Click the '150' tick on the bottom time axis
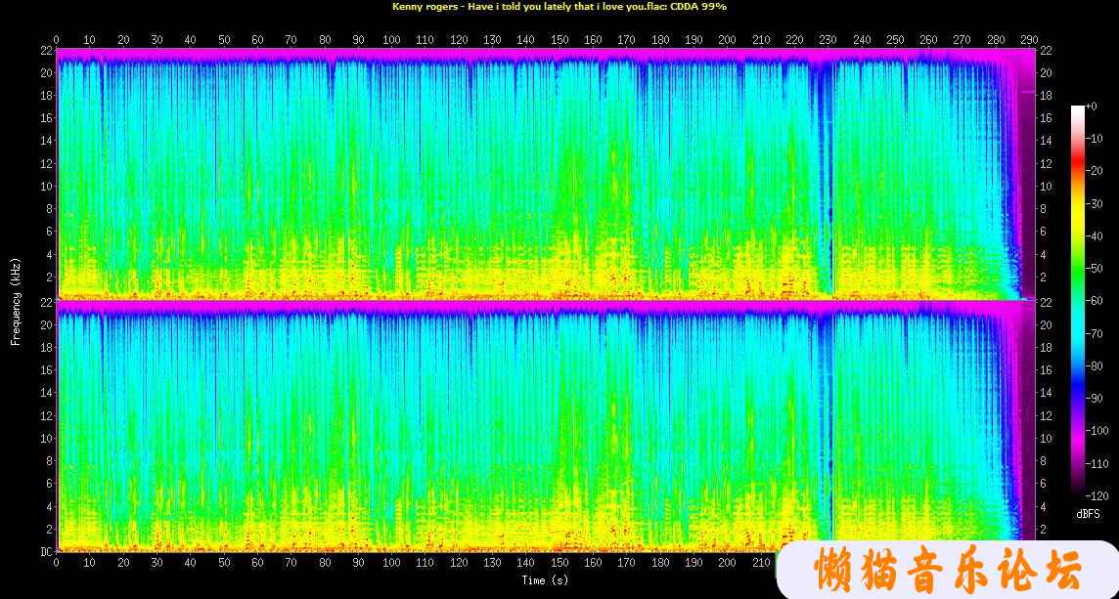Viewport: 1119px width, 599px height. pyautogui.click(x=559, y=563)
